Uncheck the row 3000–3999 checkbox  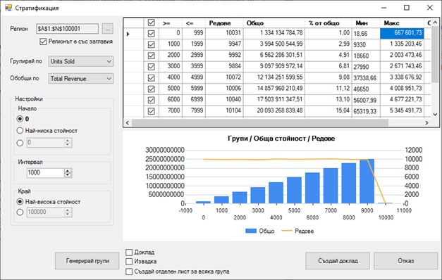pyautogui.click(x=152, y=67)
